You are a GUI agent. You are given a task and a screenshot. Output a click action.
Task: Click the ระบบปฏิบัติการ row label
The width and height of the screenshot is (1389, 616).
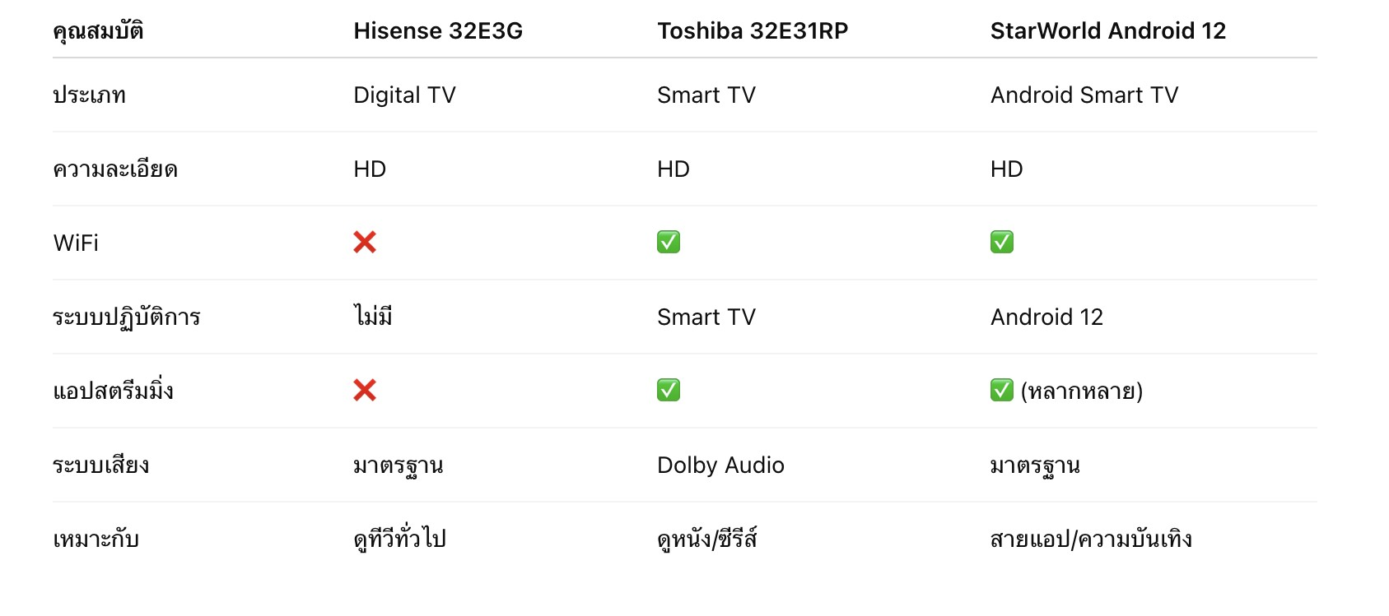[x=127, y=317]
